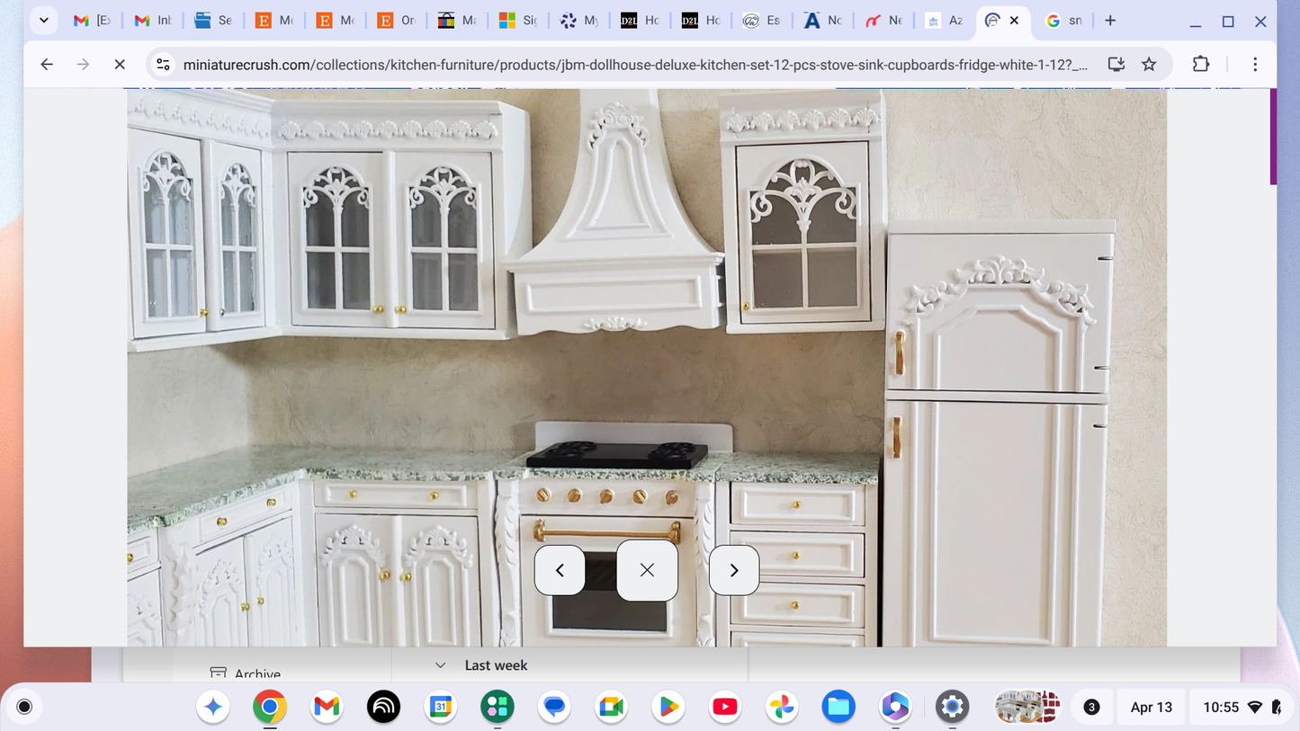
Task: Go back to previous page
Action: [47, 64]
